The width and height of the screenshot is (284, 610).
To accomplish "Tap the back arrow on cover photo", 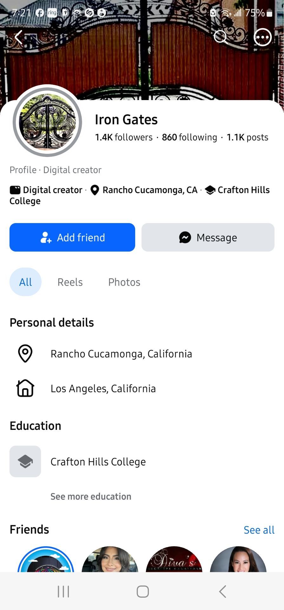I will point(19,37).
